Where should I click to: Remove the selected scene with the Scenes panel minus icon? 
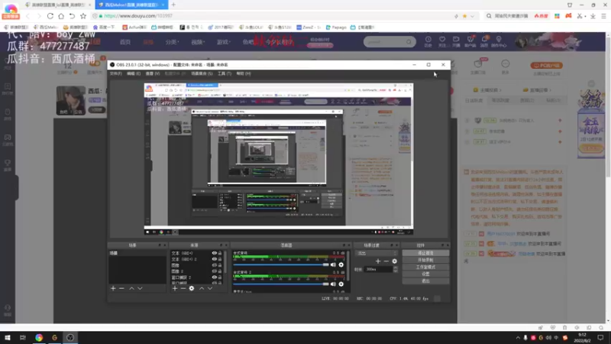[121, 289]
